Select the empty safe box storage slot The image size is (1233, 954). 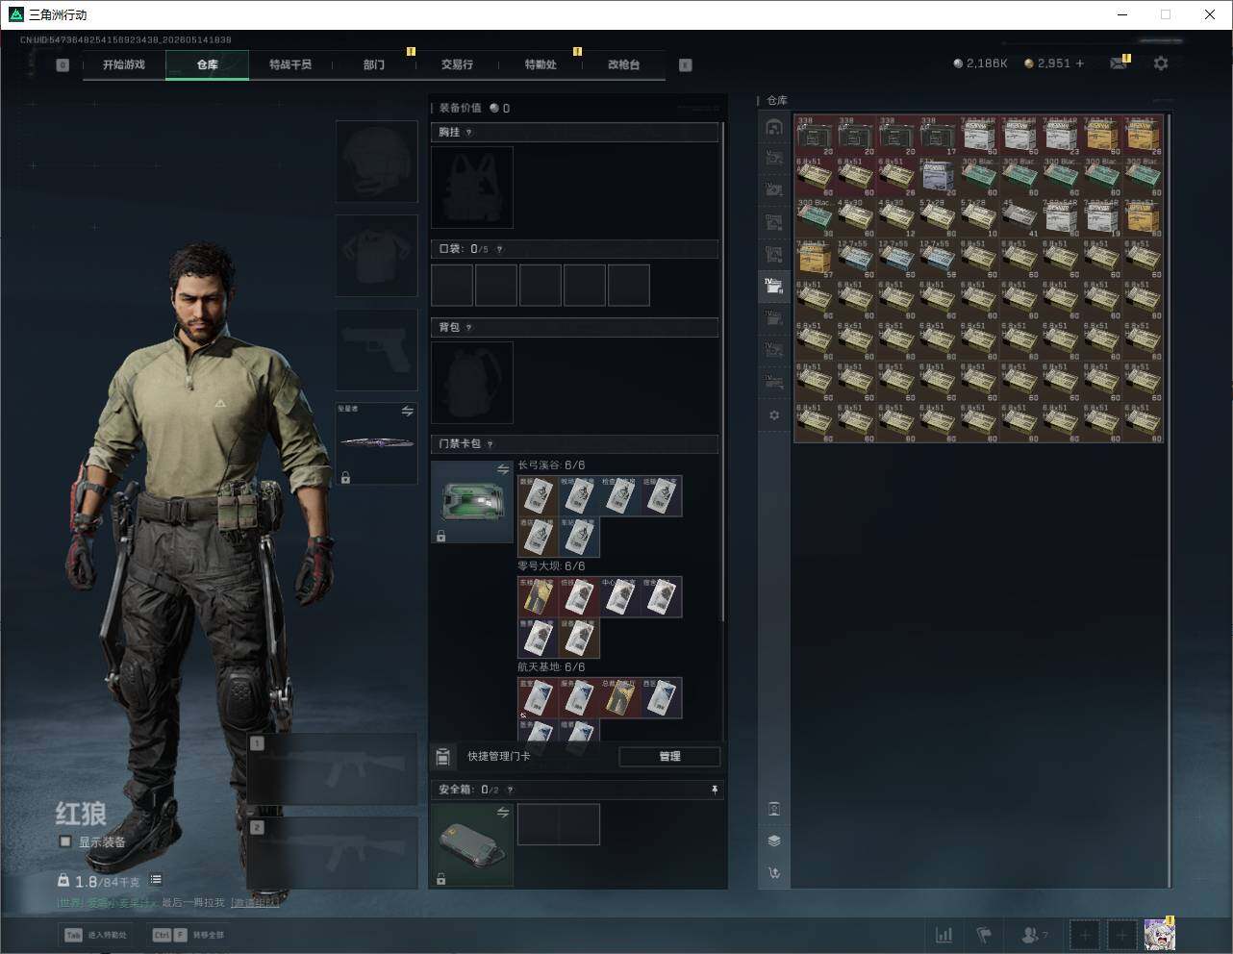click(559, 825)
